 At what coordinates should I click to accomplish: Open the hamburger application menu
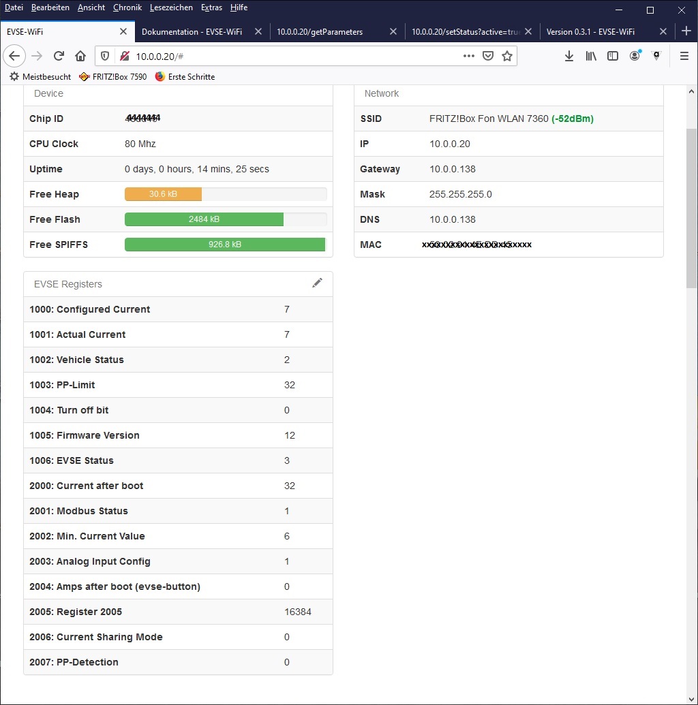(x=684, y=57)
